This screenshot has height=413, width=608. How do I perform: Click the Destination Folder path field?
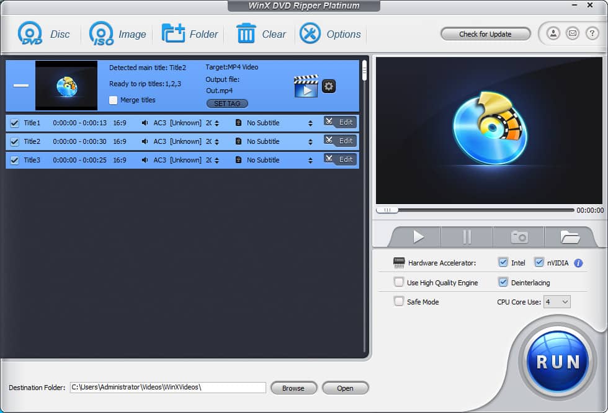coord(168,388)
